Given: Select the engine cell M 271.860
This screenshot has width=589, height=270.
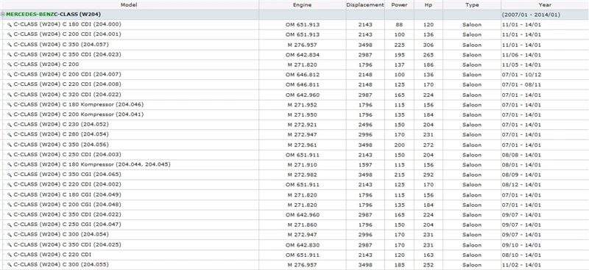Looking at the screenshot, I should 303,225.
